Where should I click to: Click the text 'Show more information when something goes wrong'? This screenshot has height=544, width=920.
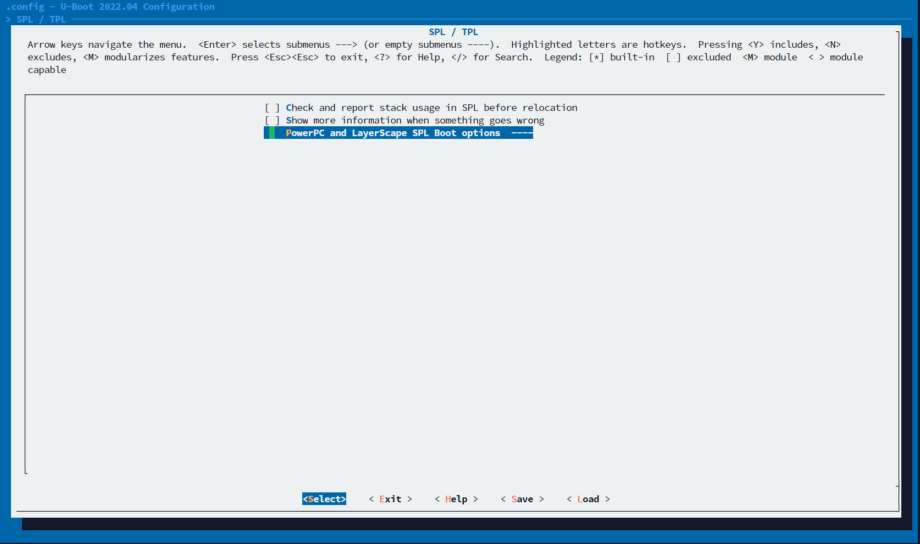coord(415,120)
